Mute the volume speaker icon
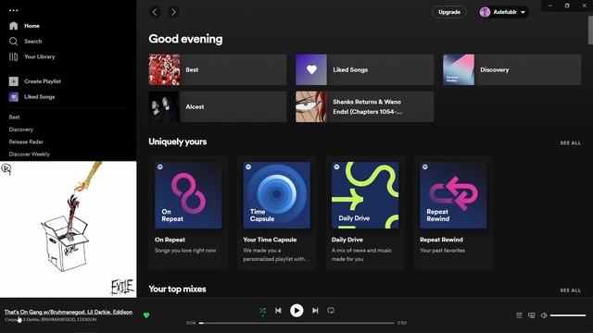Image resolution: width=593 pixels, height=333 pixels. coord(544,315)
